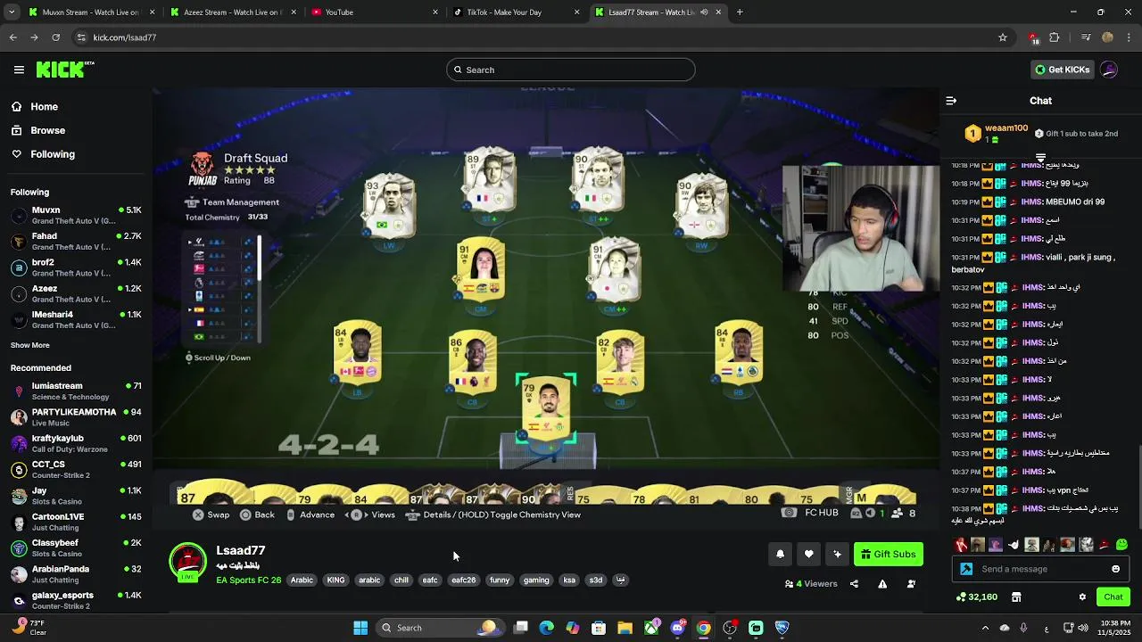The image size is (1142, 642).
Task: Open a new browser tab
Action: (x=740, y=12)
